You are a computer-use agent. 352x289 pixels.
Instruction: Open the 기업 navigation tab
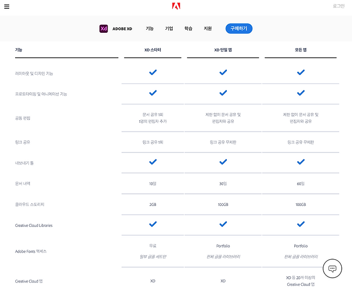click(x=169, y=28)
